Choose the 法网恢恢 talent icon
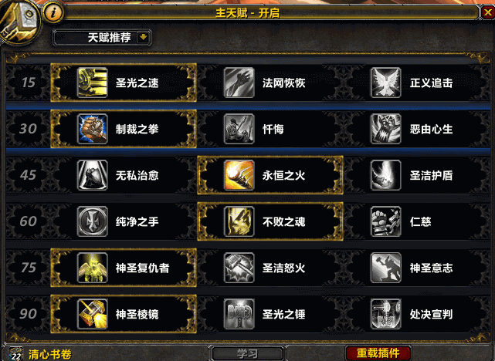The width and height of the screenshot is (495, 361). 239,83
